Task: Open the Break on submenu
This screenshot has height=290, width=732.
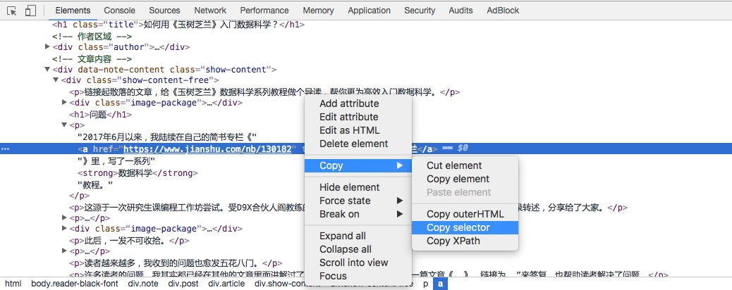Action: 339,214
